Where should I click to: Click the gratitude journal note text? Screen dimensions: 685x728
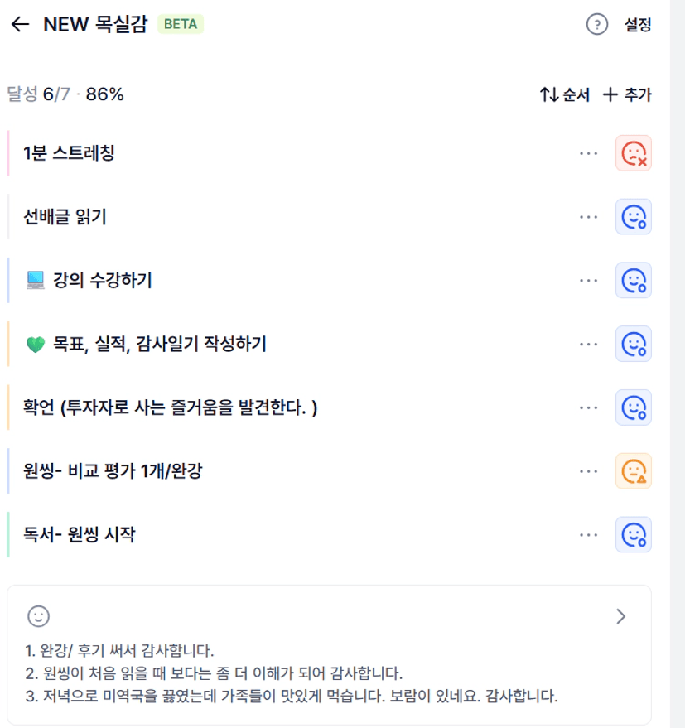click(290, 673)
